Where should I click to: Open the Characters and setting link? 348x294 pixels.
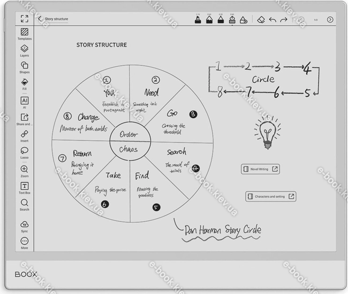[270, 196]
